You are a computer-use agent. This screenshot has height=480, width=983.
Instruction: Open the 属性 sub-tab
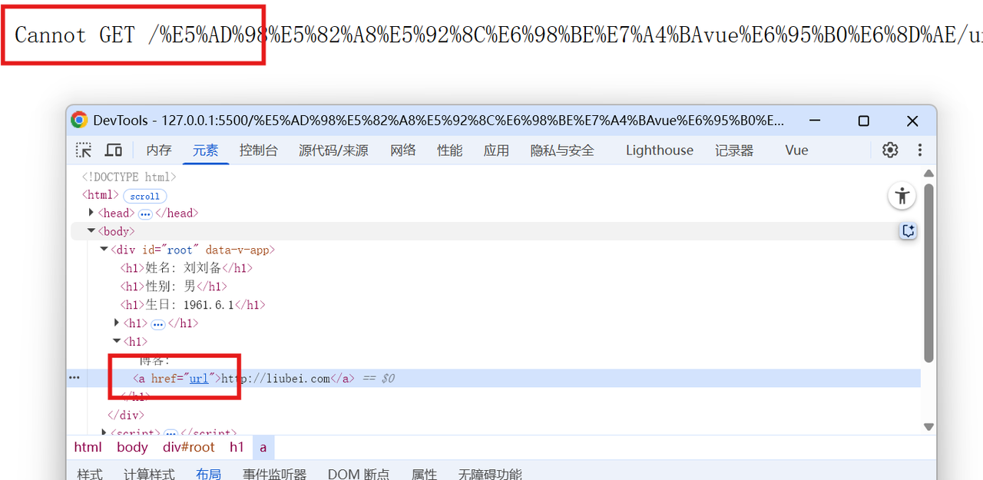tap(424, 474)
